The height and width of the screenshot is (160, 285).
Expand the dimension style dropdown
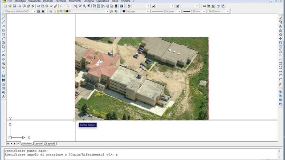click(173, 6)
